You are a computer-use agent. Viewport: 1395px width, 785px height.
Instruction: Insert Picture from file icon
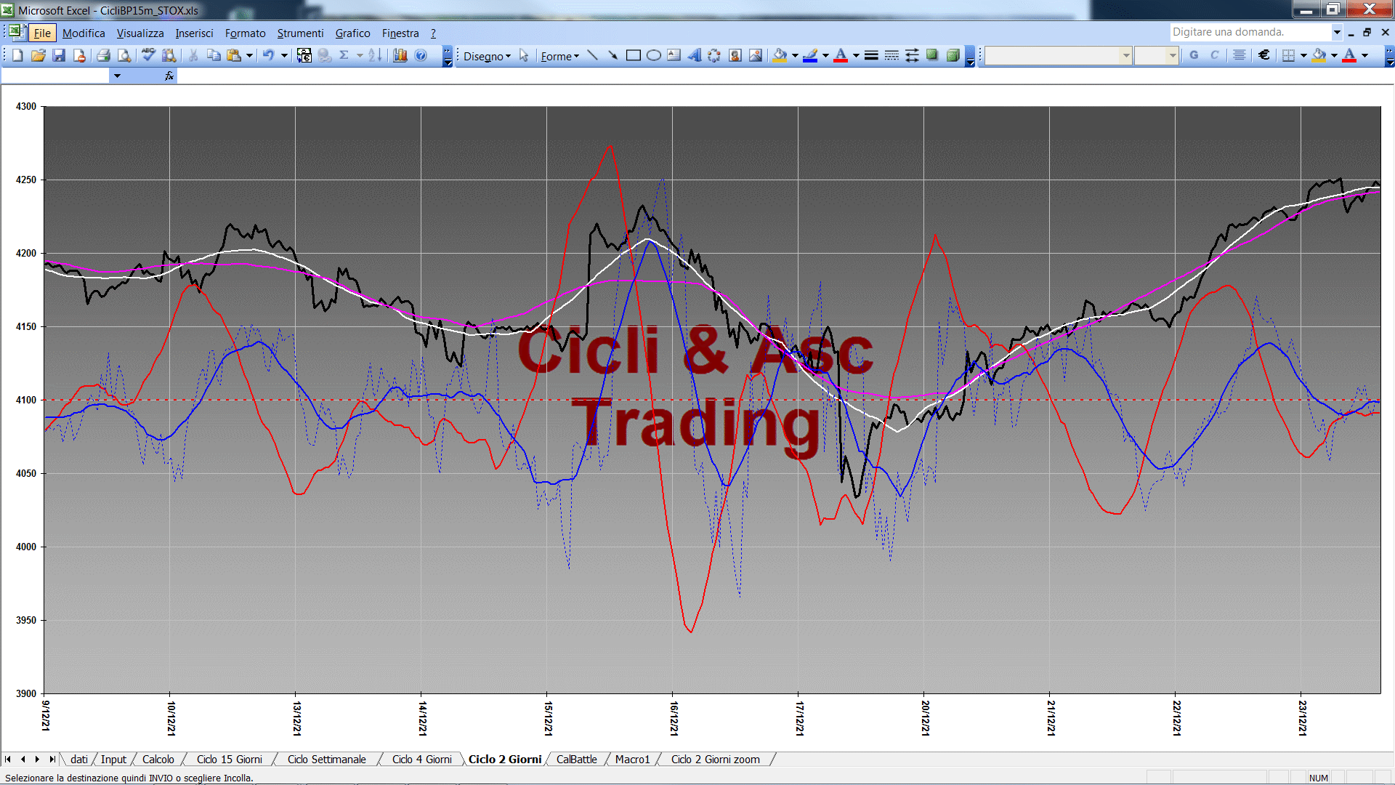tap(755, 55)
